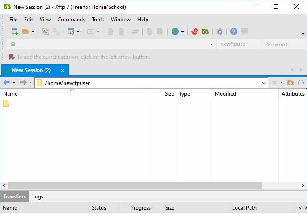The image size is (307, 214).
Task: Click the Synchronize arrows icon
Action: [x=135, y=32]
